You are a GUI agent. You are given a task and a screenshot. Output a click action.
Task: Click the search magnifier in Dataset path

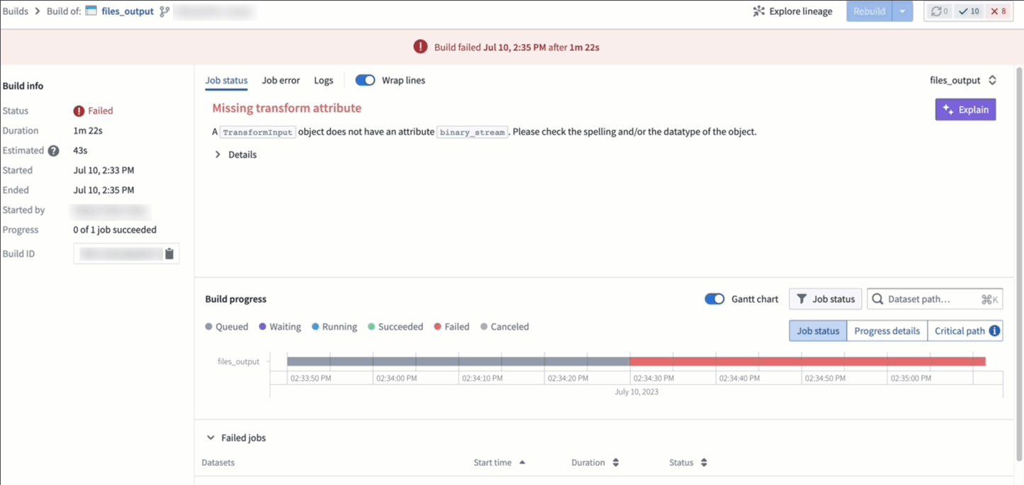coord(877,299)
